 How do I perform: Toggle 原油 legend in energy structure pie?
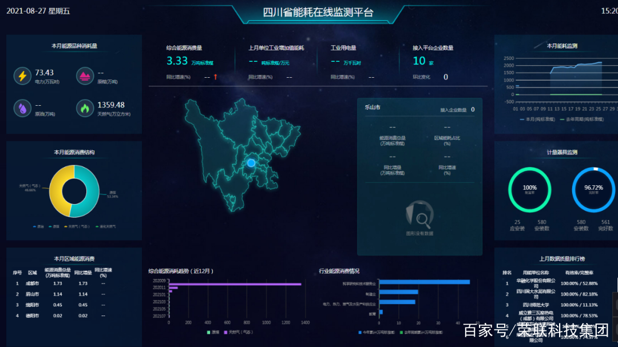coord(39,226)
